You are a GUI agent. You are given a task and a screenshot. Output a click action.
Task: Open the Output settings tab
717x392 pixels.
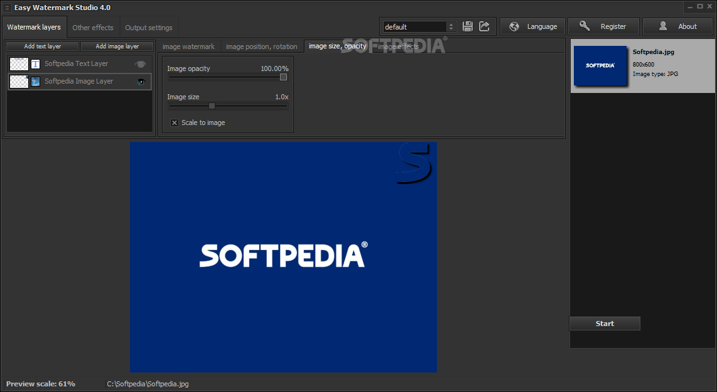[x=149, y=28]
